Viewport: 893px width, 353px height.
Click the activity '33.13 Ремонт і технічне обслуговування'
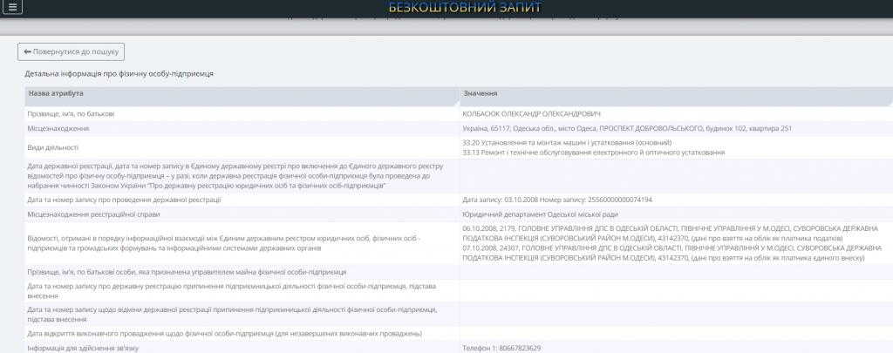click(593, 153)
